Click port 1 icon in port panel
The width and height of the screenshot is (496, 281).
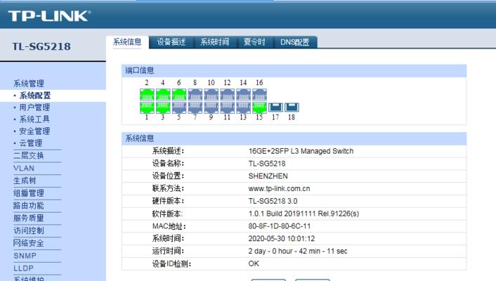[x=147, y=107]
